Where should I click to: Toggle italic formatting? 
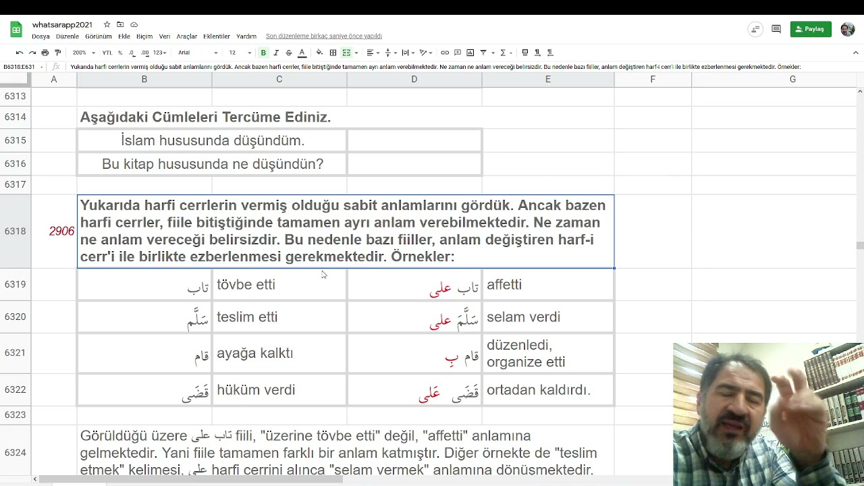point(276,53)
